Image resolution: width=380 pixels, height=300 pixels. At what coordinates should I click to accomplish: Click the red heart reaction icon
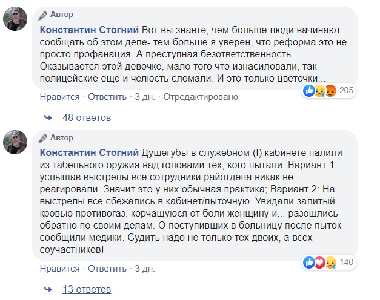pyautogui.click(x=321, y=262)
